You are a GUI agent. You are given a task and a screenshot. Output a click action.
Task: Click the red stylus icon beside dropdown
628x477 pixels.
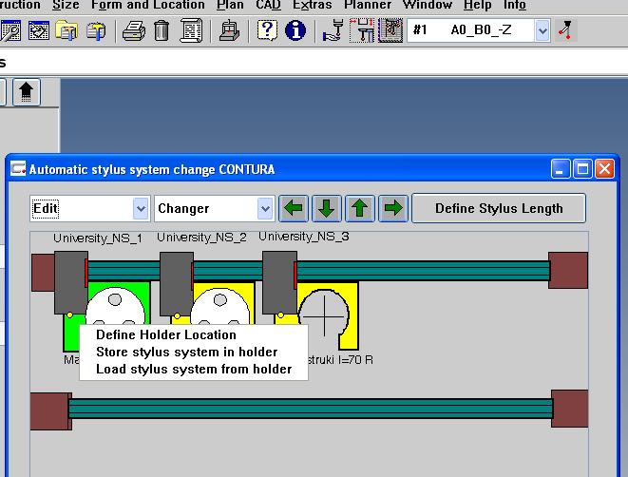coord(566,30)
